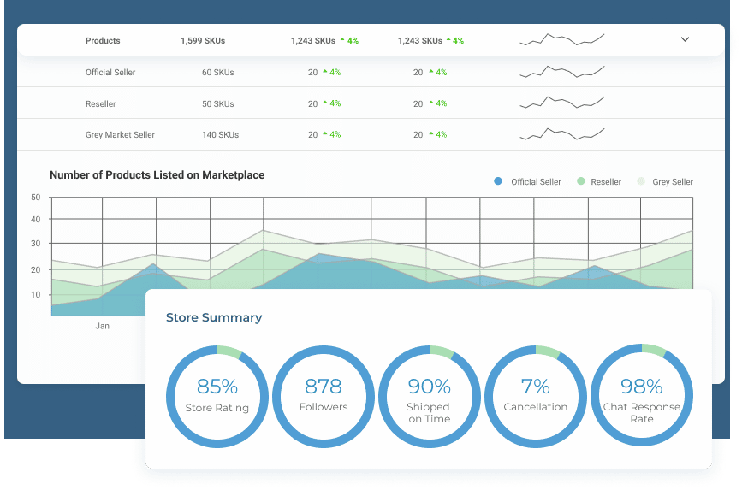Click the Store Summary heading

tap(214, 317)
